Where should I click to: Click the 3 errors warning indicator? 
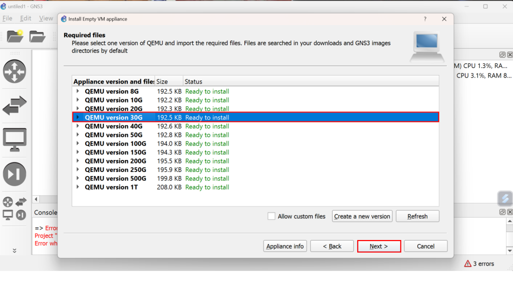(479, 263)
